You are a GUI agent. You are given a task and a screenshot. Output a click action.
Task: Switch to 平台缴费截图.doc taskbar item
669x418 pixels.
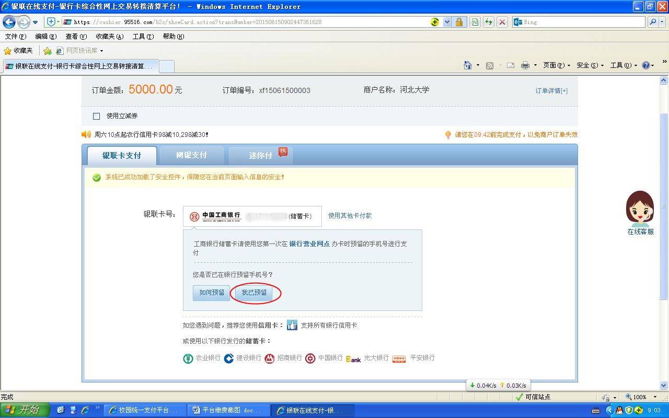pos(229,410)
